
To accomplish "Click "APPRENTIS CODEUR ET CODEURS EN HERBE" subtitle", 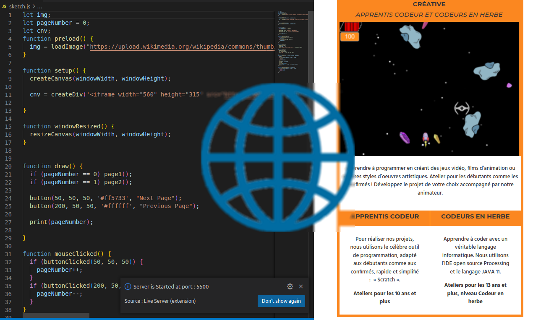I will click(429, 15).
